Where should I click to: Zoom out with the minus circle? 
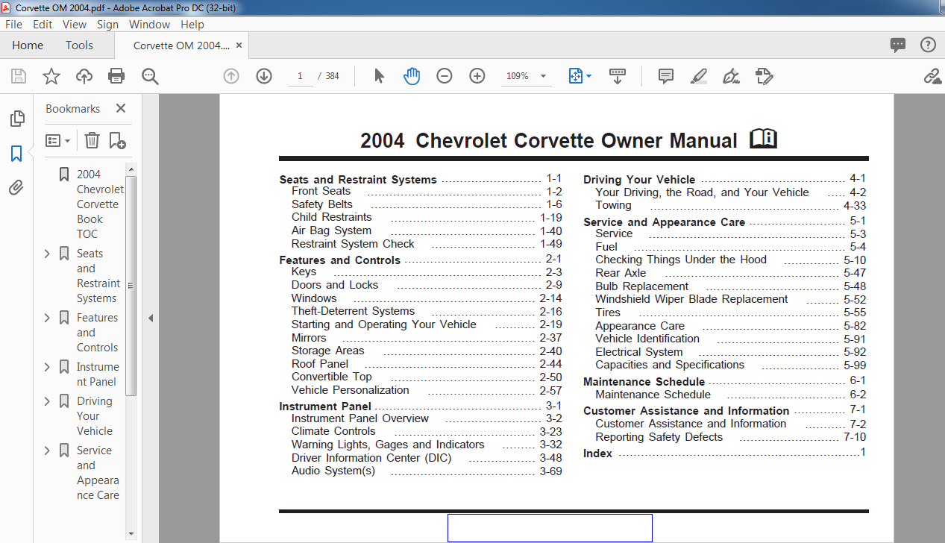(445, 76)
